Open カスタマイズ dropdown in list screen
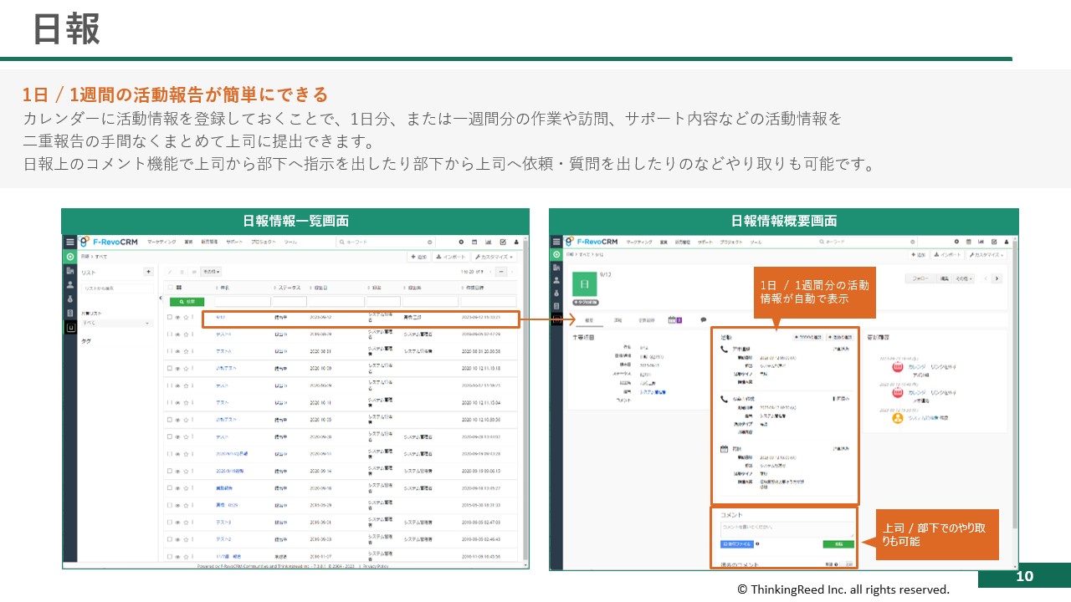The height and width of the screenshot is (602, 1071). coord(495,257)
